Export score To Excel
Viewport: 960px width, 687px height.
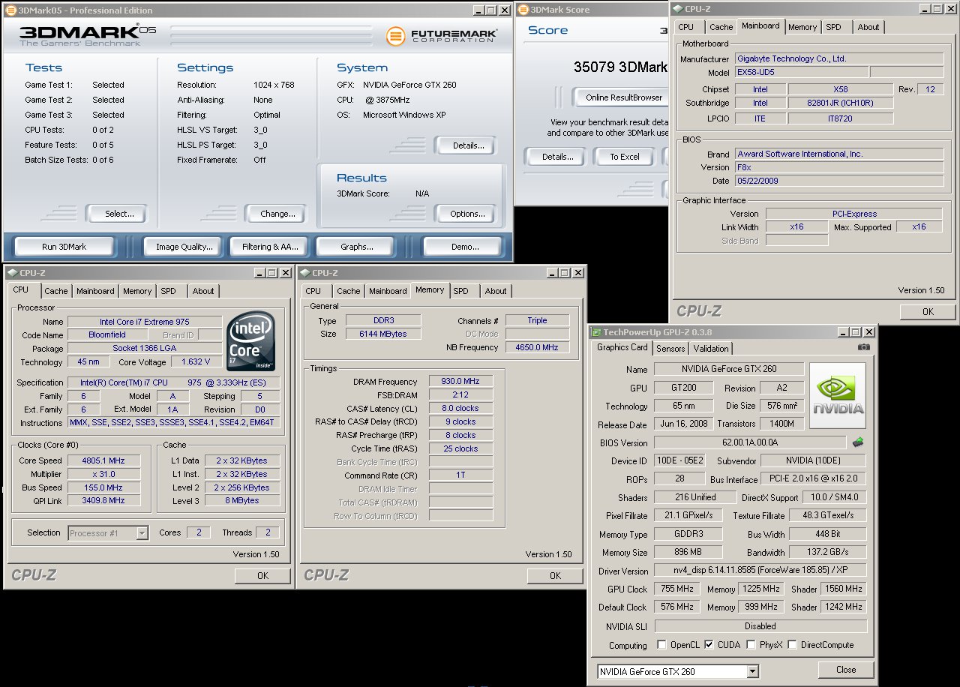[x=624, y=157]
